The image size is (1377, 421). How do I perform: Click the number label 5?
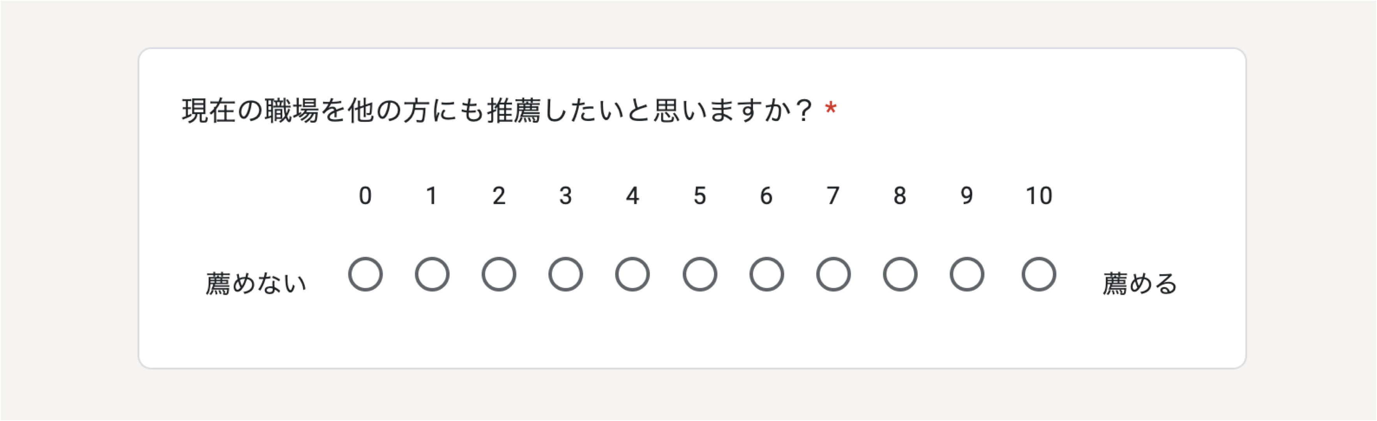coord(700,196)
